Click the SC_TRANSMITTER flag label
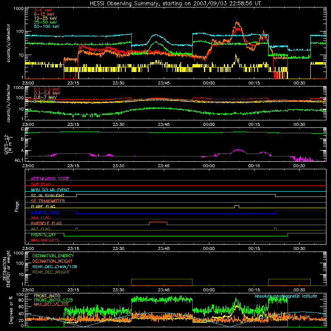This screenshot has height=331, width=331. [x=48, y=201]
